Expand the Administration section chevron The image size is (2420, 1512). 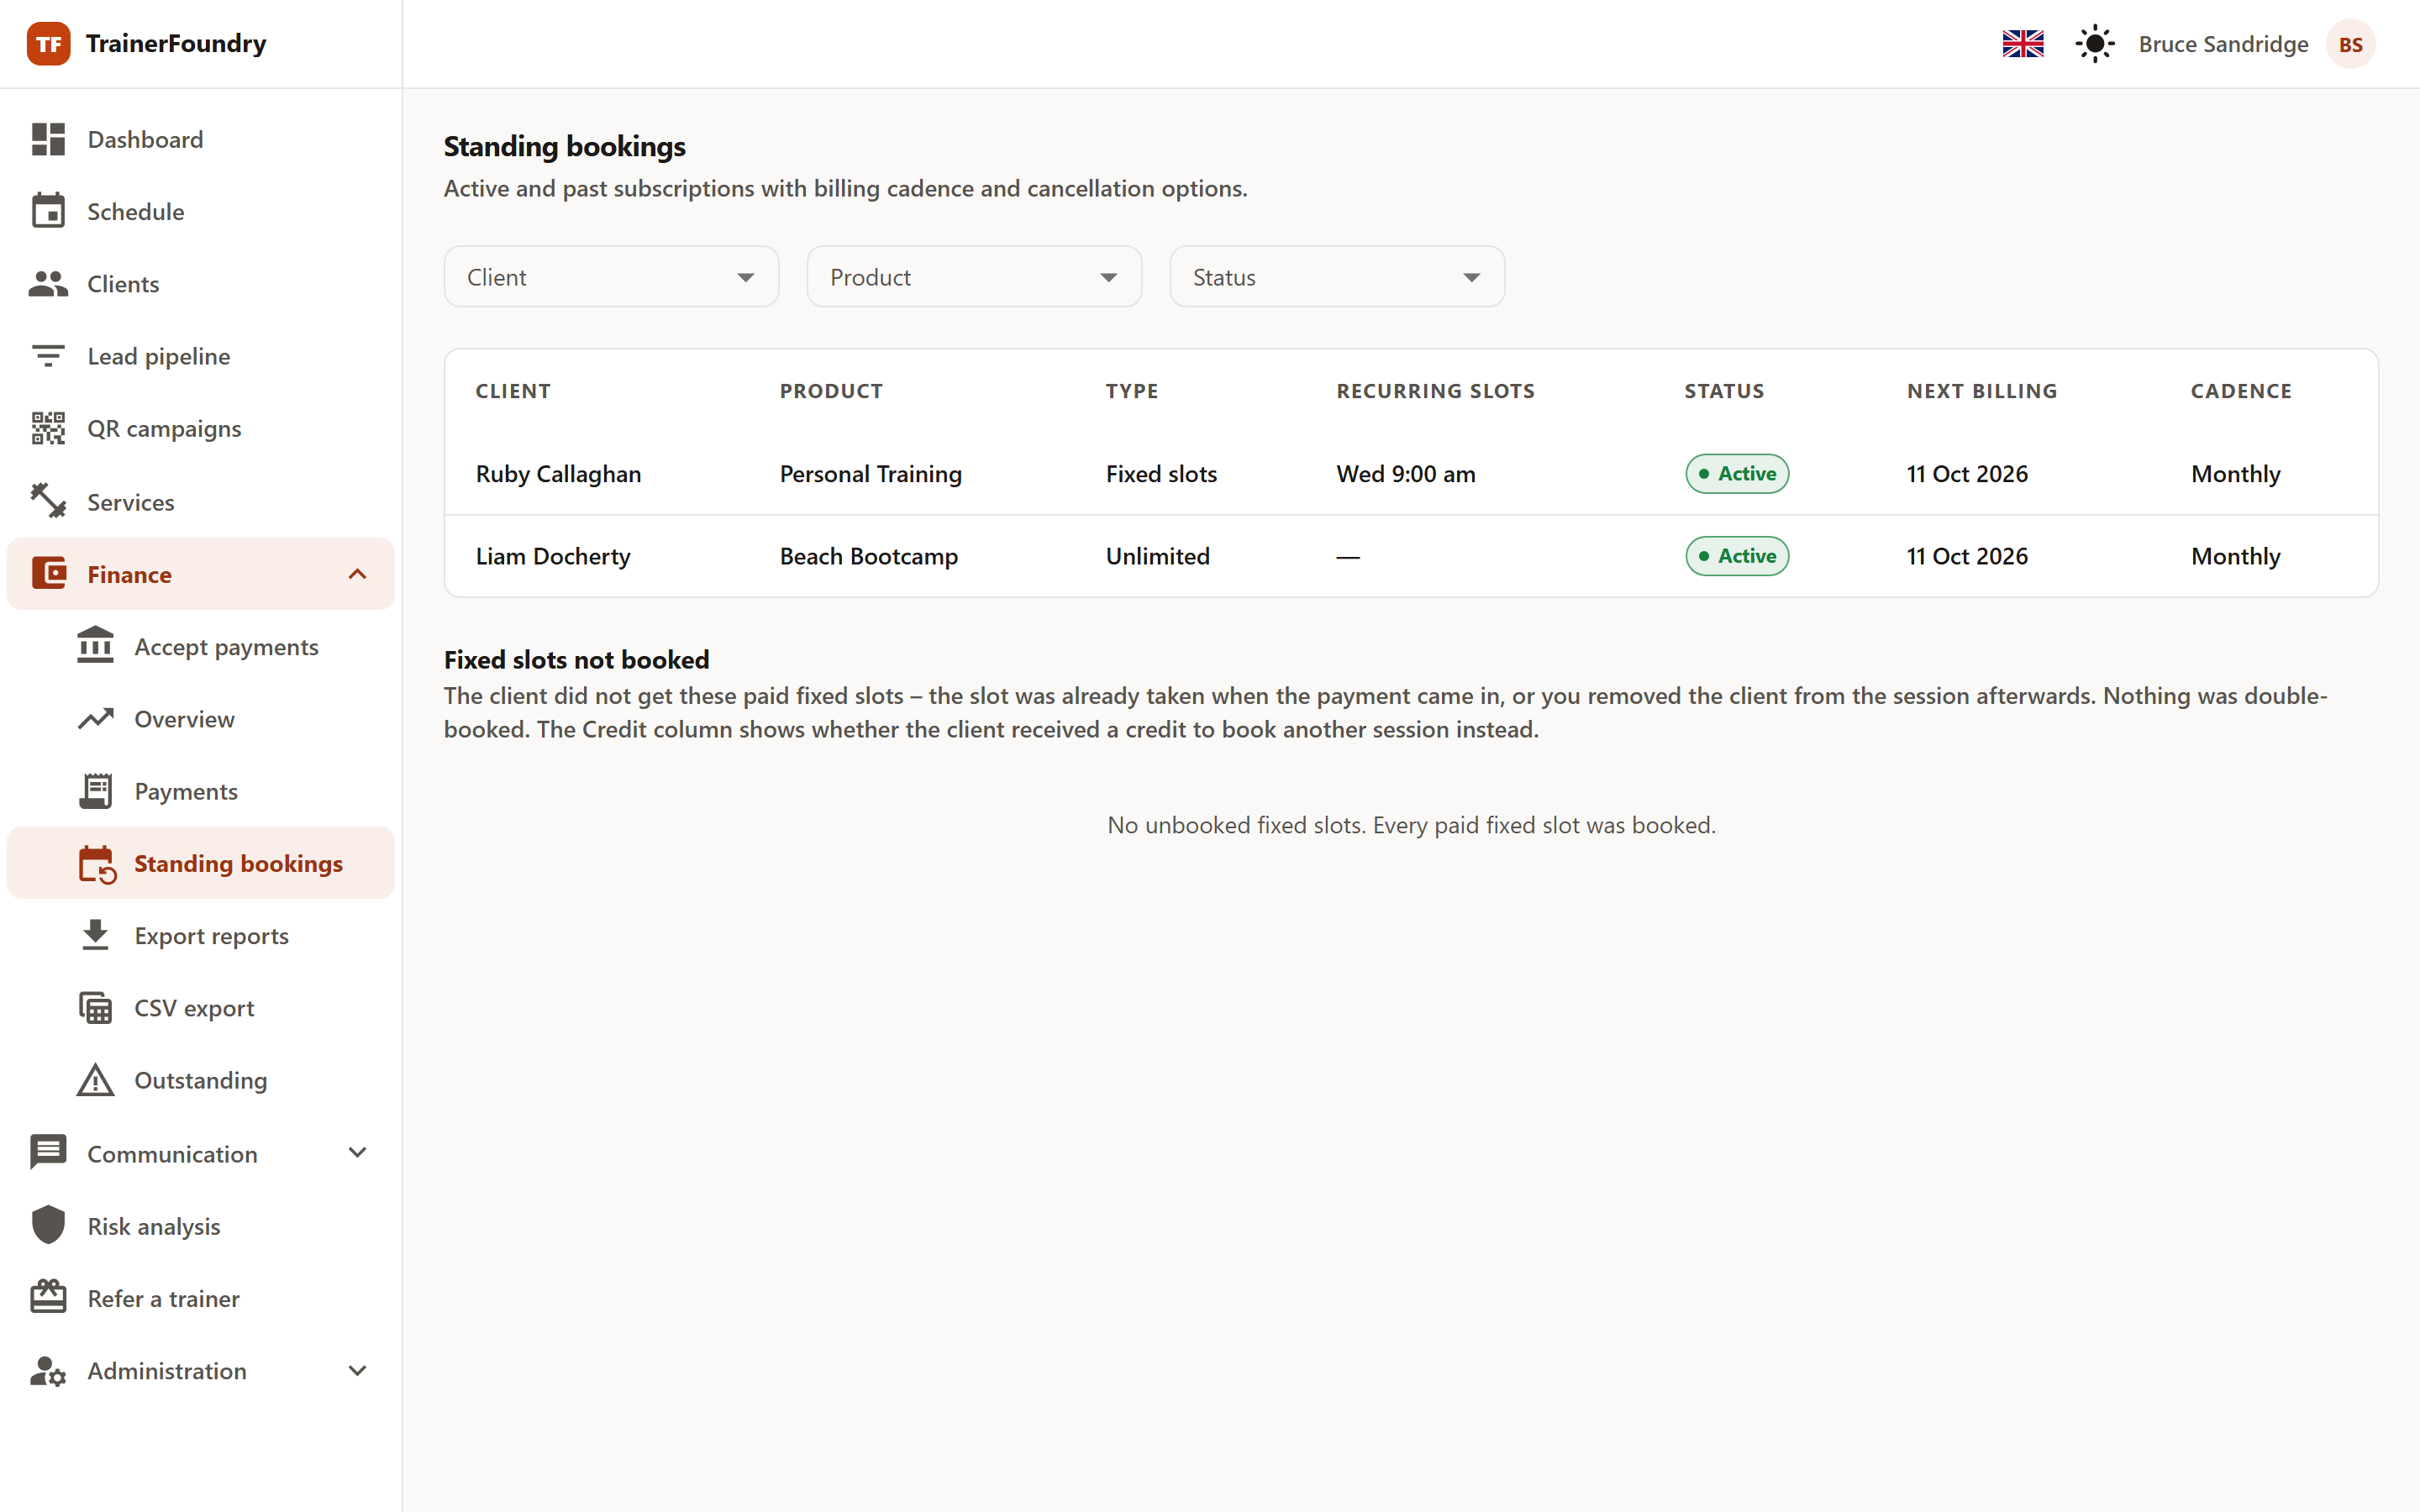357,1370
